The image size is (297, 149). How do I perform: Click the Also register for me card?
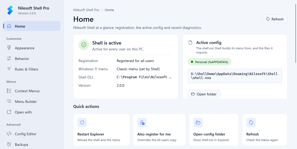pyautogui.click(x=159, y=130)
